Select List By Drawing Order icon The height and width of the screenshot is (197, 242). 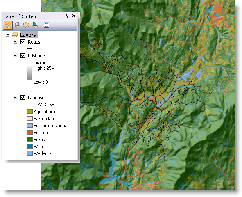(8, 25)
